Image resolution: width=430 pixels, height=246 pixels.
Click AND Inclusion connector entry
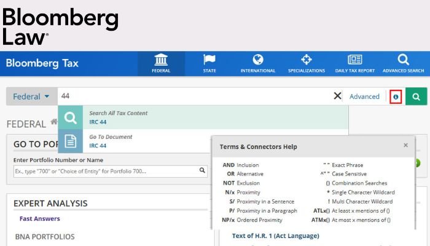[241, 165]
